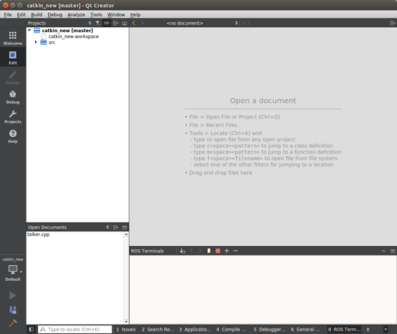Show the 4 Compile Output pane
397x334 pixels.
[x=231, y=329]
